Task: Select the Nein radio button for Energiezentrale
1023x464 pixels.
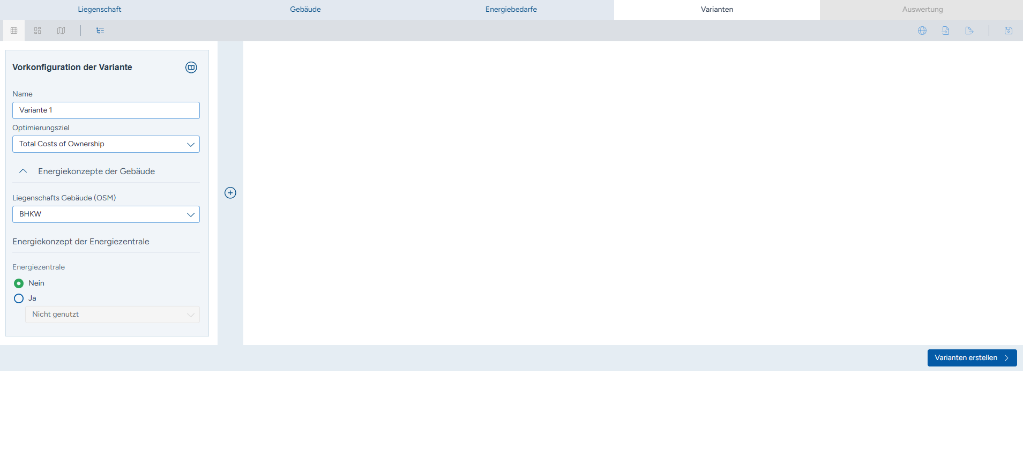Action: (x=19, y=283)
